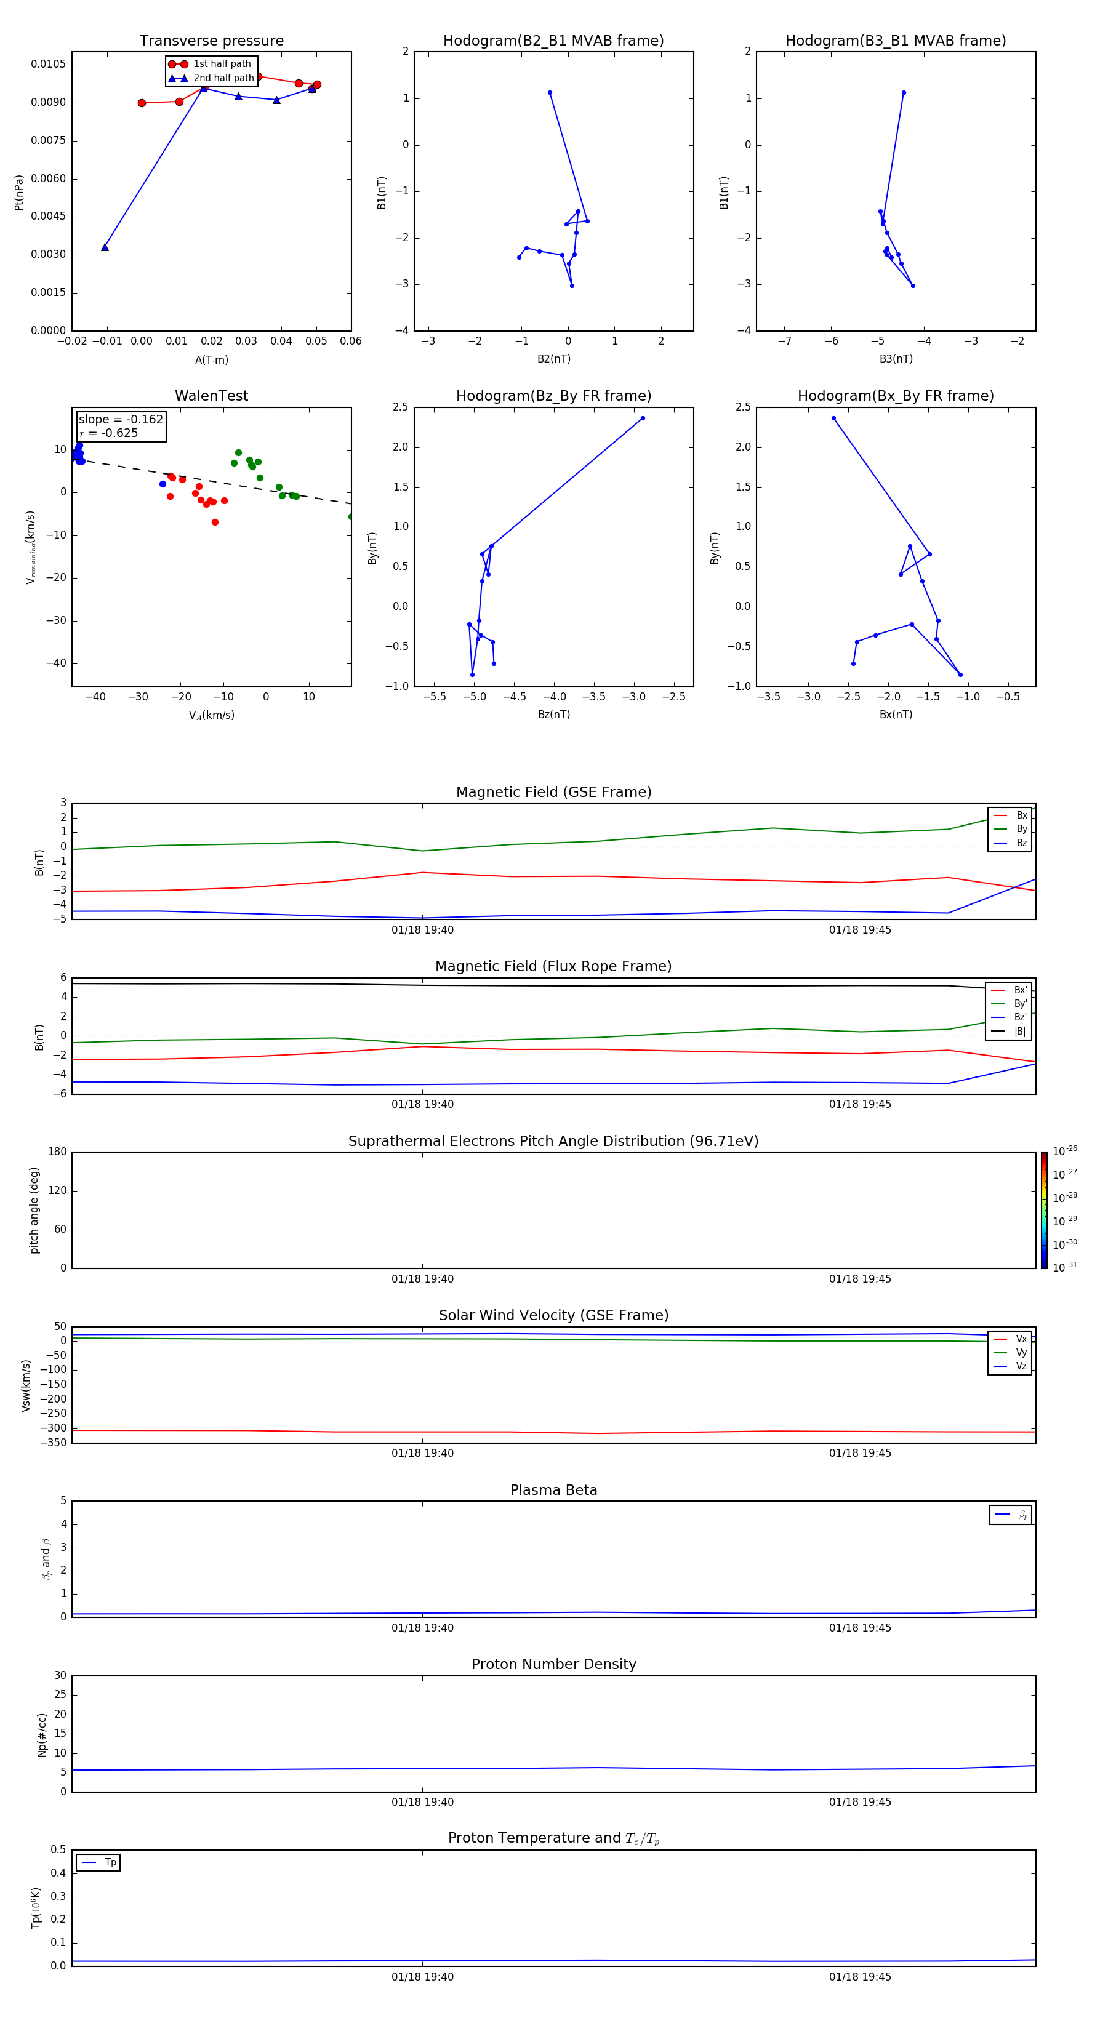Click the 'Proton Number Density' title
1108x2031 pixels.
point(553,1664)
